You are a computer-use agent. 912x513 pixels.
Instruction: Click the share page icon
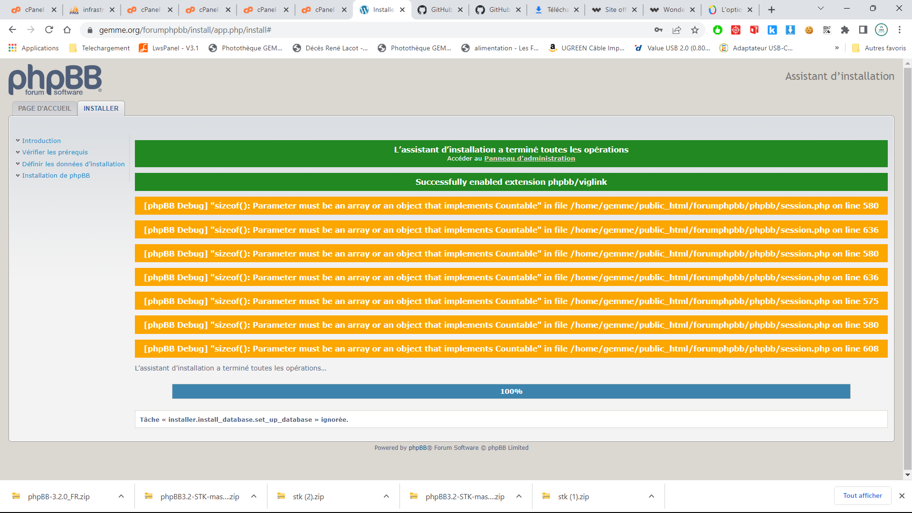(676, 30)
